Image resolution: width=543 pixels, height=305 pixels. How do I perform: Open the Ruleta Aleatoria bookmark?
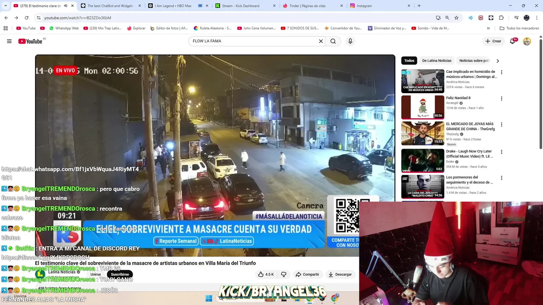pos(213,28)
